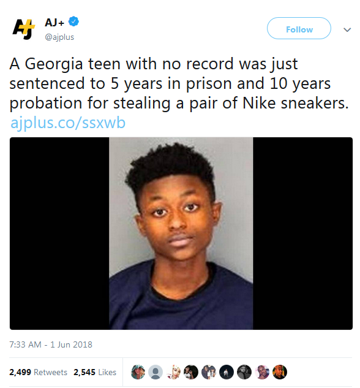
Task: Click the third liker avatar with white background
Action: [173, 372]
